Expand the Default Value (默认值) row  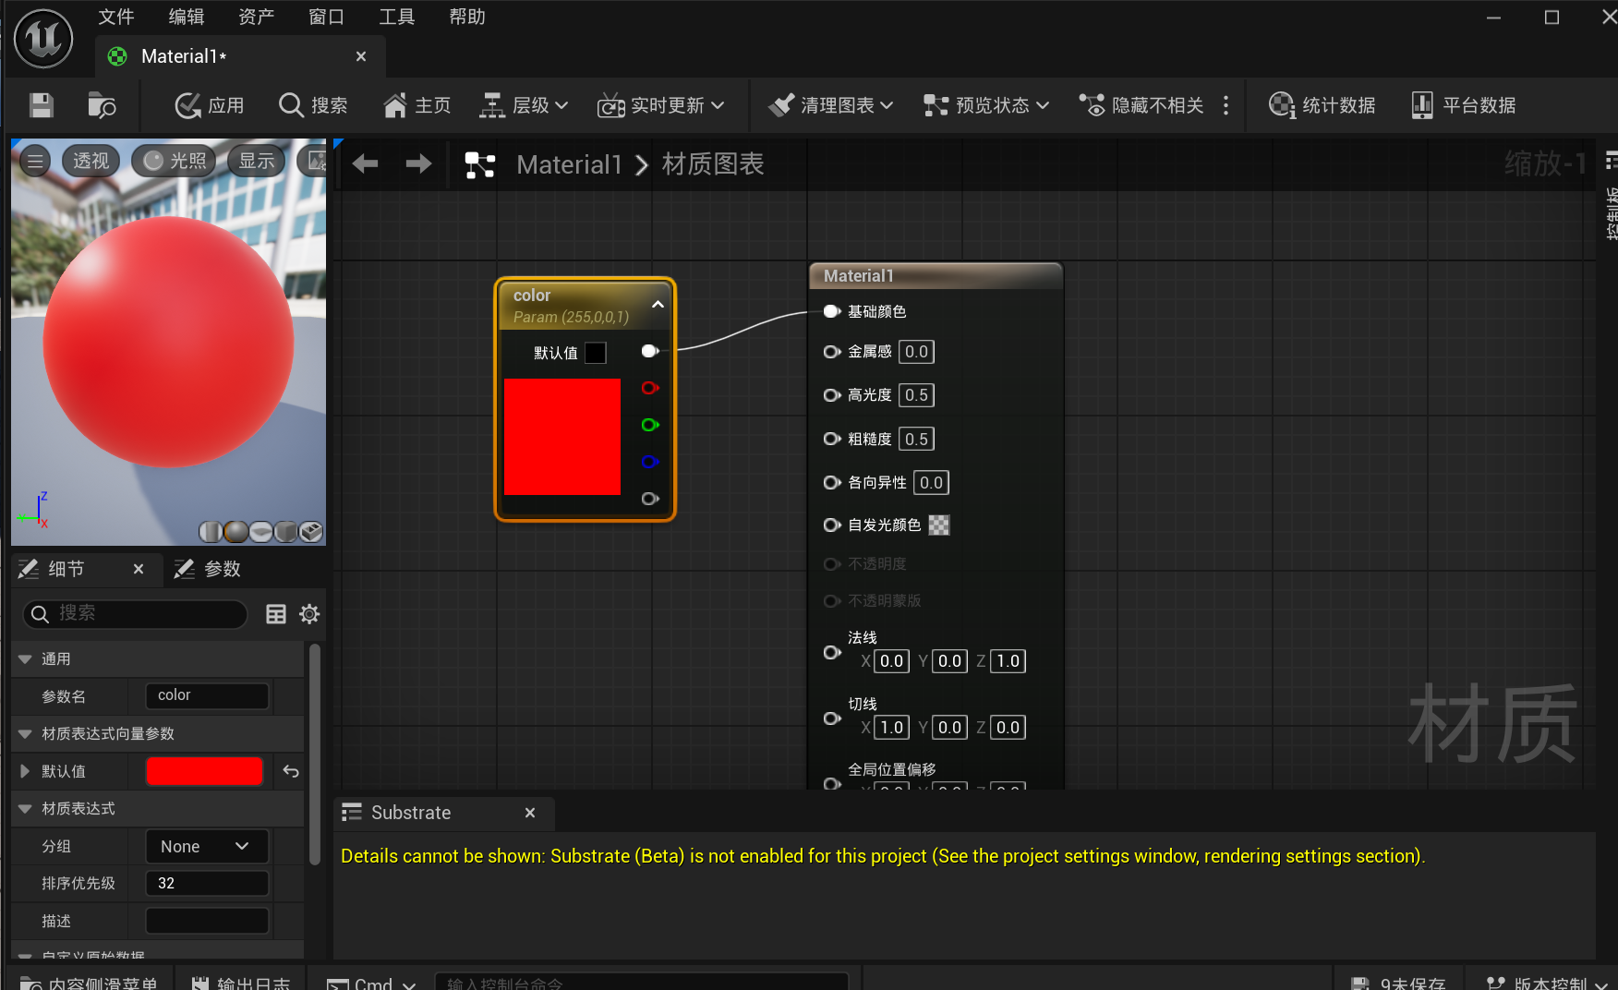[25, 771]
